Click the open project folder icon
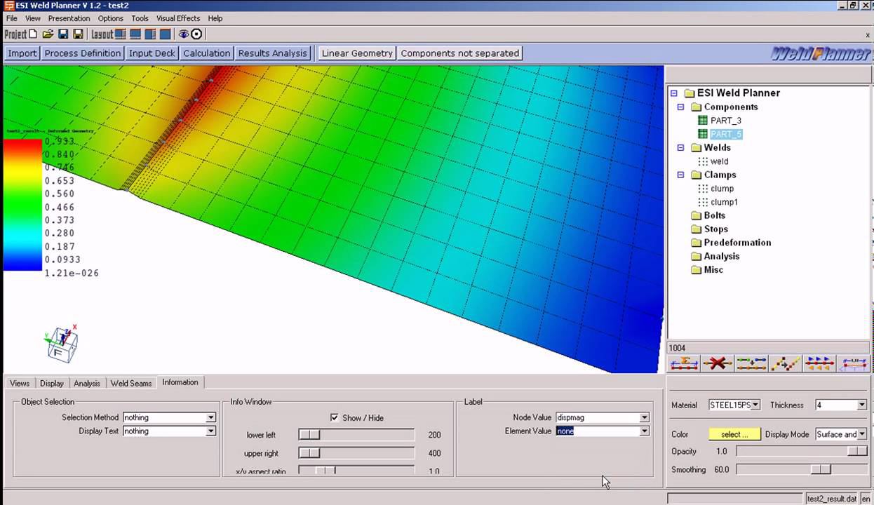The height and width of the screenshot is (505, 874). tap(48, 34)
